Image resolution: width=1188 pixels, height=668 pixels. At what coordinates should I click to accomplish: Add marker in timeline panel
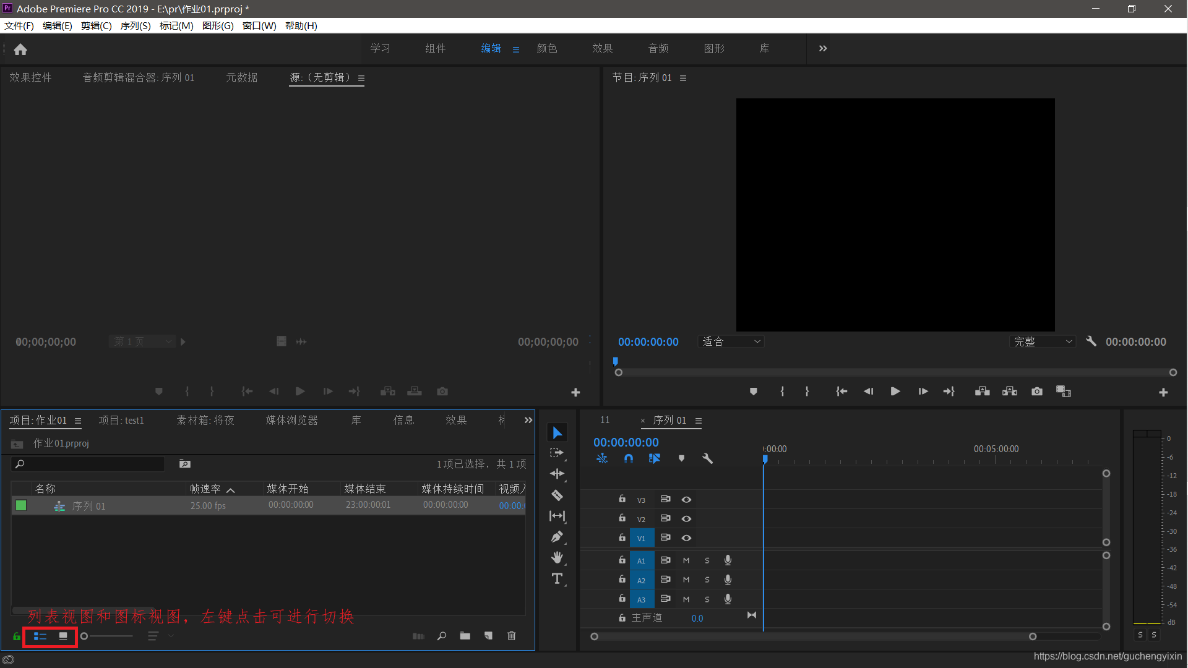681,458
